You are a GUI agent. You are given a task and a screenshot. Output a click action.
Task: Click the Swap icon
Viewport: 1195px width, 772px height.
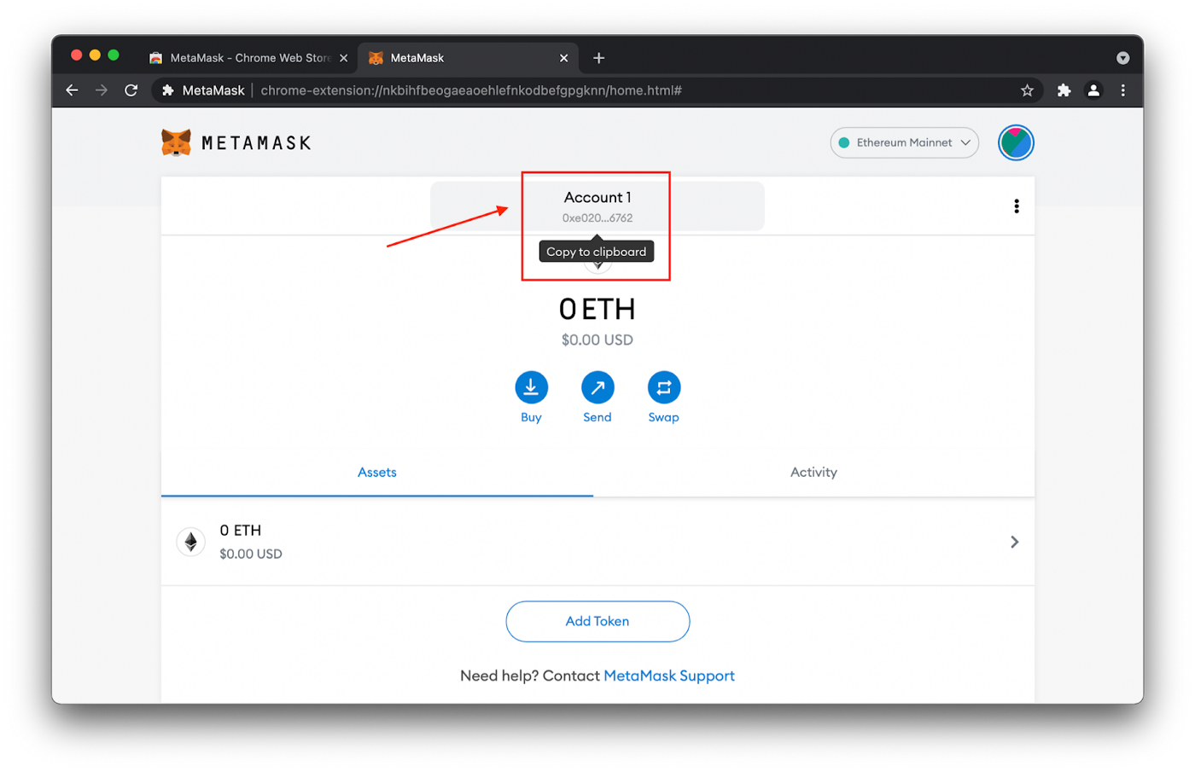click(664, 388)
